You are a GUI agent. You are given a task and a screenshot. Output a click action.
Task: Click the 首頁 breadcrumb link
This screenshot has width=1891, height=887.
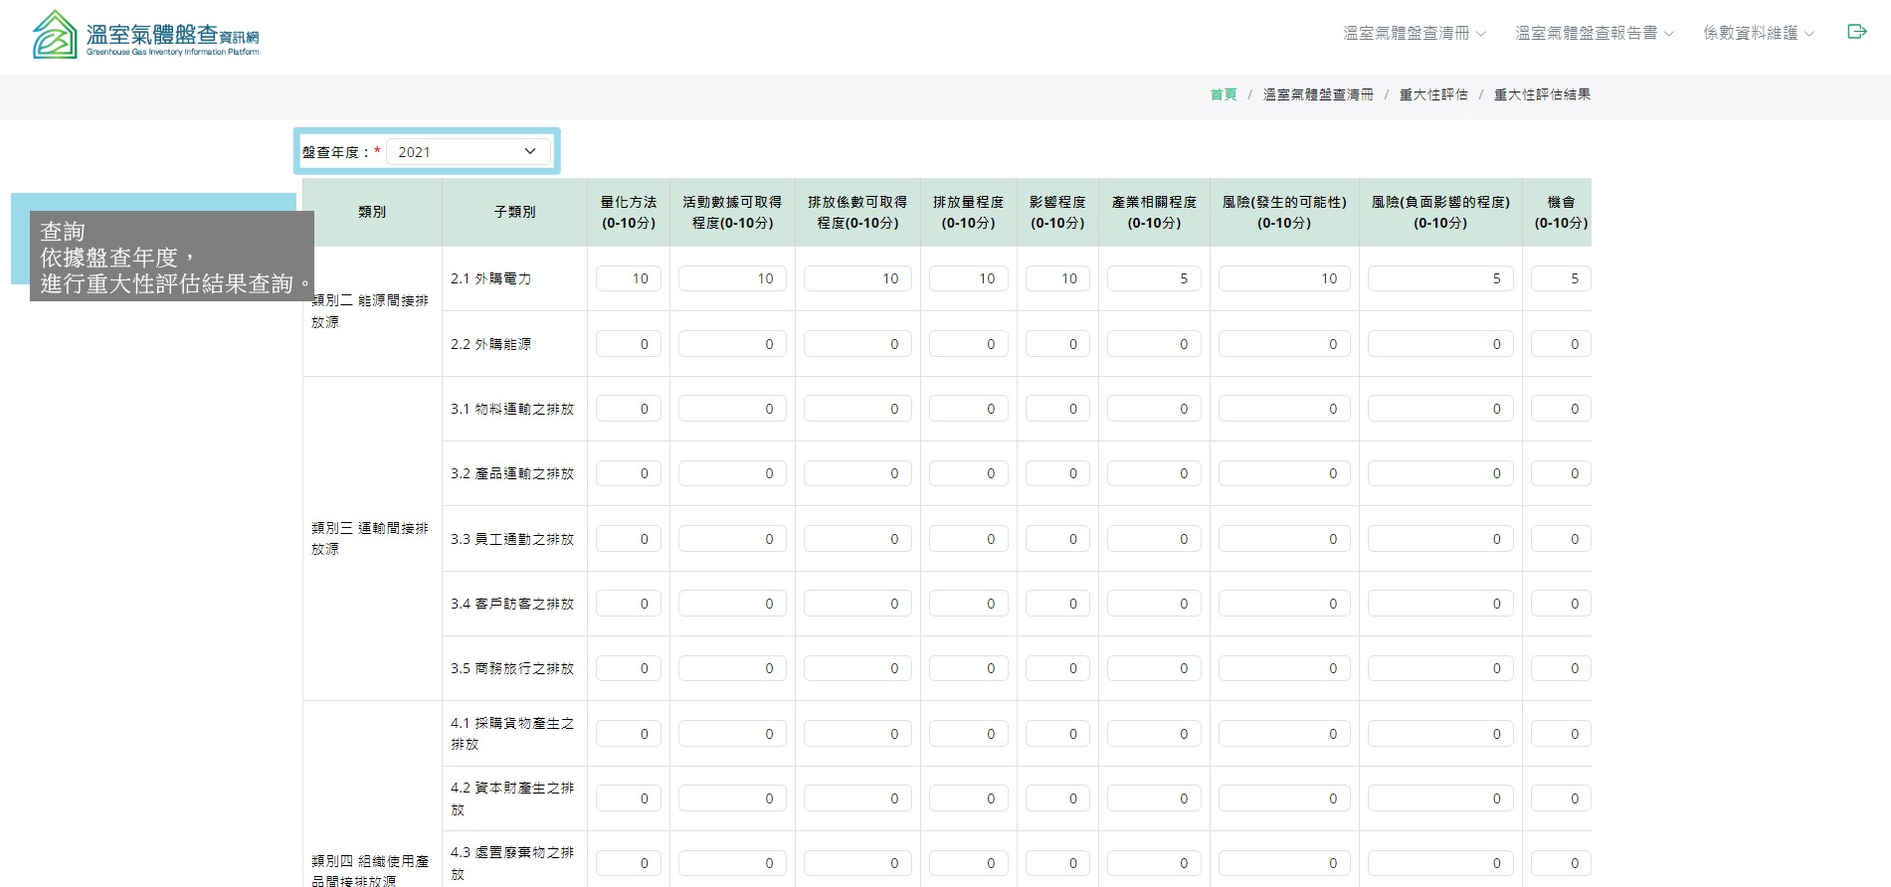[x=1223, y=94]
